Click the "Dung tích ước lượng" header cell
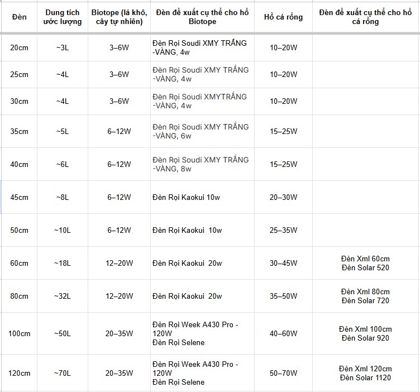The height and width of the screenshot is (392, 420). pos(62,17)
